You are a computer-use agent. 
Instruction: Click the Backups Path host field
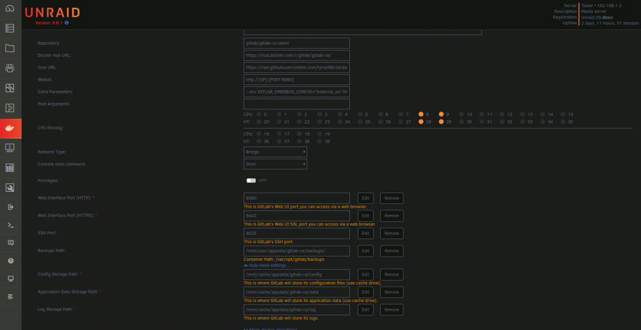coord(297,251)
